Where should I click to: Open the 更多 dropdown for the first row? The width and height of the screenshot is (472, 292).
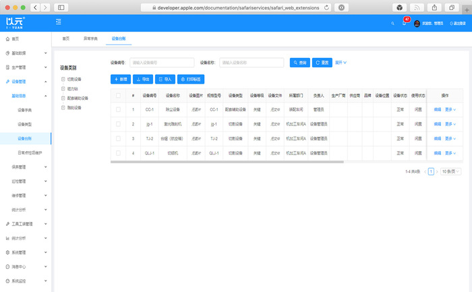tap(450, 109)
